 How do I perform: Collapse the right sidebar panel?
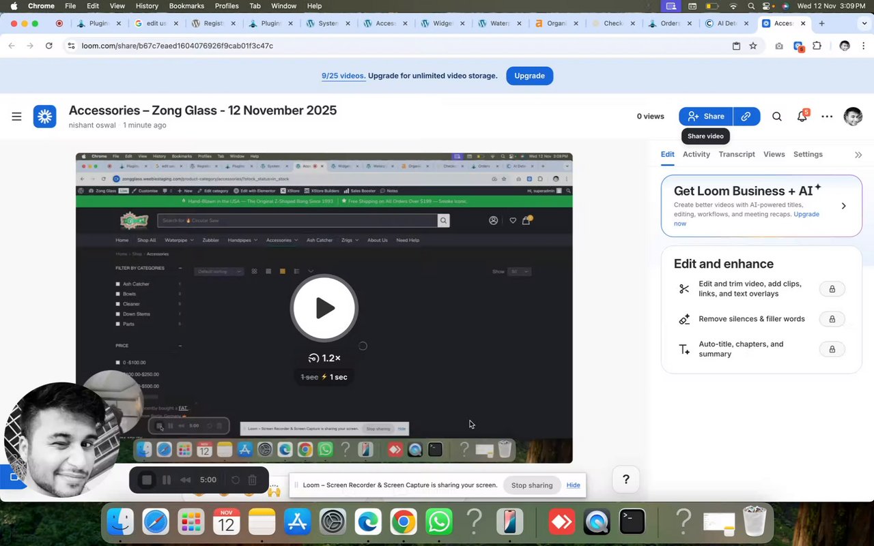858,155
